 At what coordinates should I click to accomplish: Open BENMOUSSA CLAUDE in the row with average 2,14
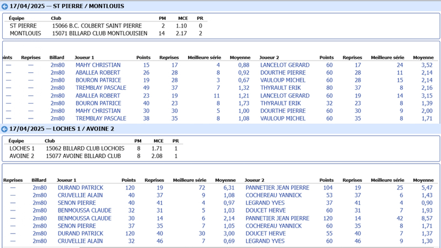tap(84, 218)
